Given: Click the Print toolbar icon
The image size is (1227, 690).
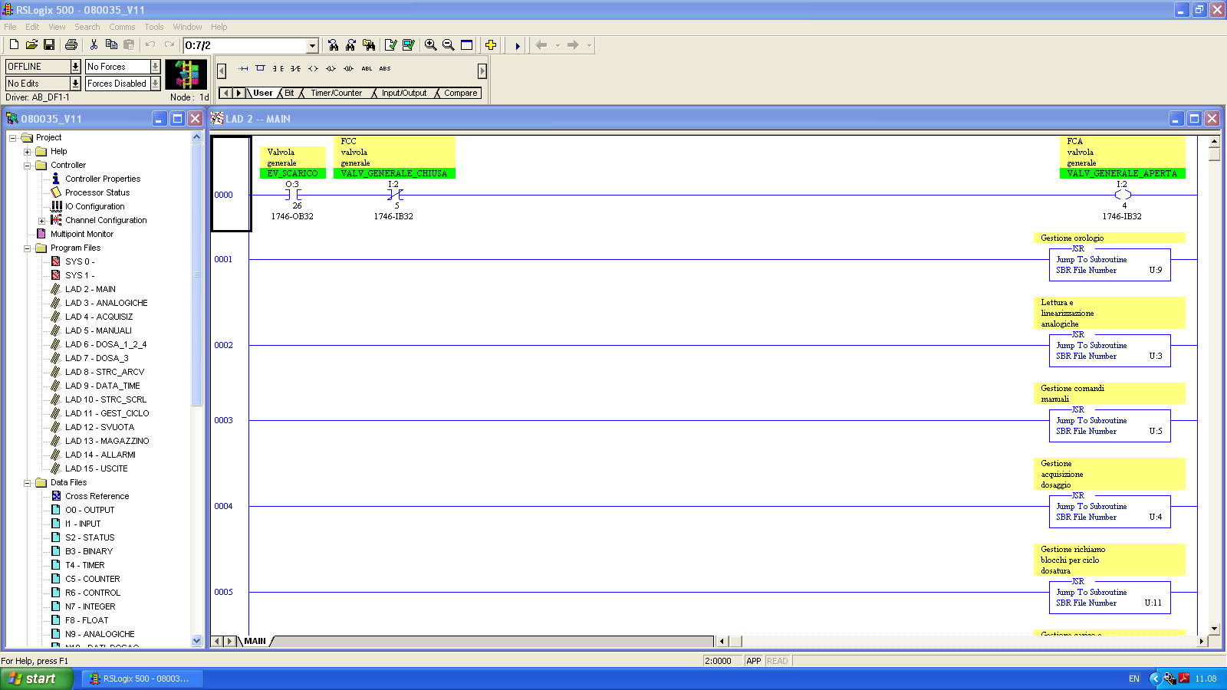Looking at the screenshot, I should [71, 45].
